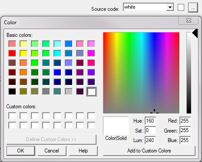Select the pure red basic color swatch
Image resolution: width=202 pixels, height=162 pixels.
(12, 53)
